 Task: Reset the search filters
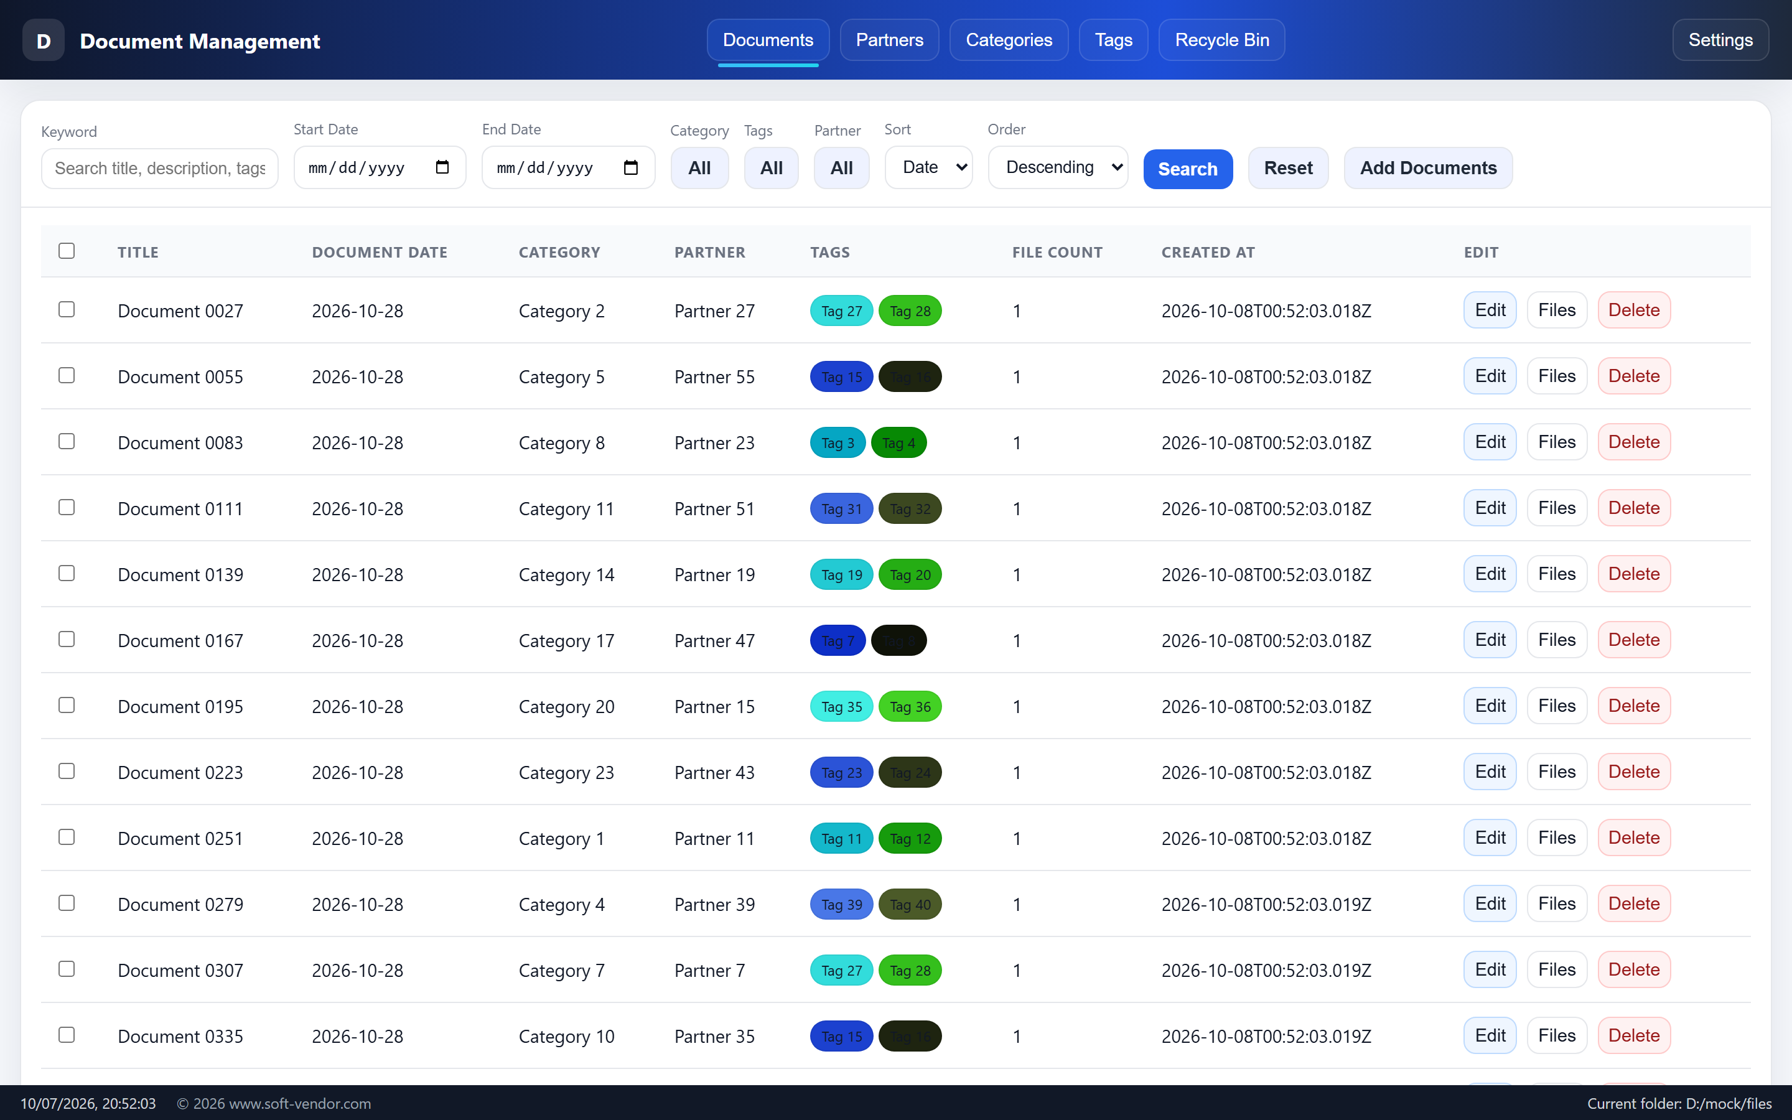coord(1288,168)
